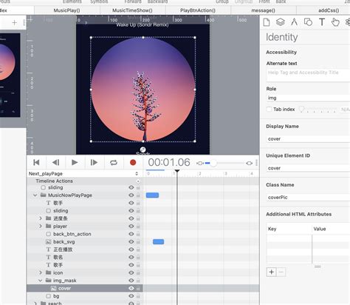Select the 正在播放 layer row
The width and height of the screenshot is (350, 305).
[85, 249]
